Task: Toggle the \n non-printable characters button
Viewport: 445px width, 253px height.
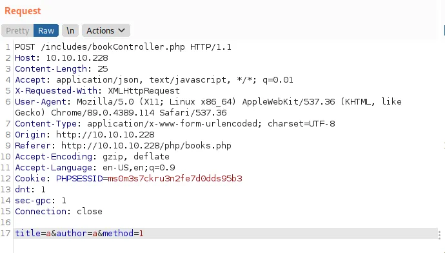Action: point(70,31)
